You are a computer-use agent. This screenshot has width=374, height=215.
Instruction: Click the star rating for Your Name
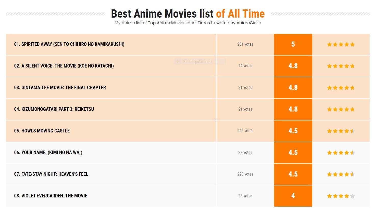pyautogui.click(x=341, y=153)
